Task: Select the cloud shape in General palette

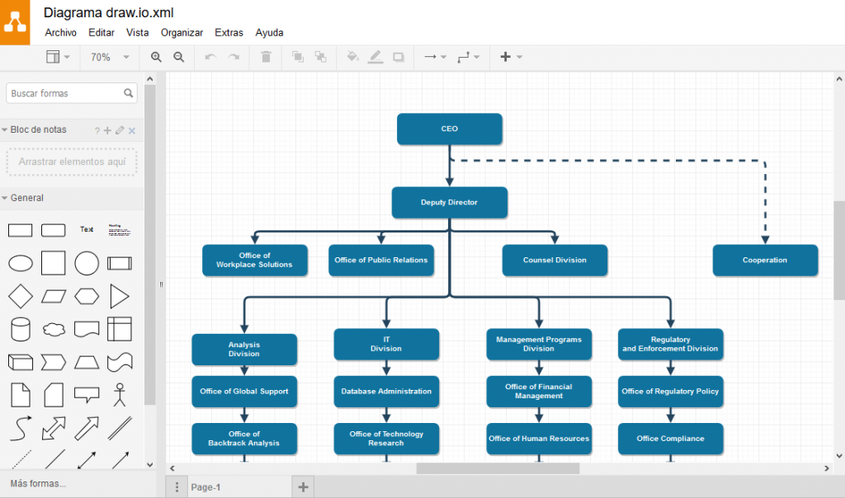Action: (54, 329)
